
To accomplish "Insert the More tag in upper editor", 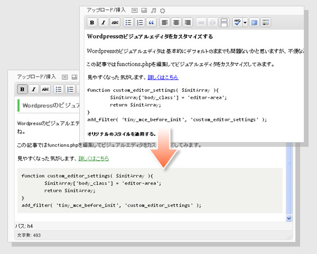I will [x=224, y=22].
